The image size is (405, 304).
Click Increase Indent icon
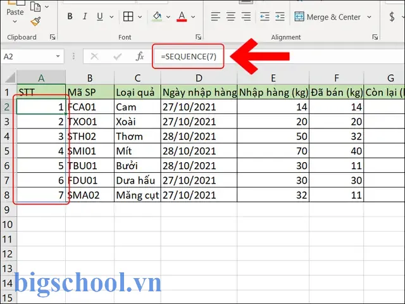coord(280,16)
